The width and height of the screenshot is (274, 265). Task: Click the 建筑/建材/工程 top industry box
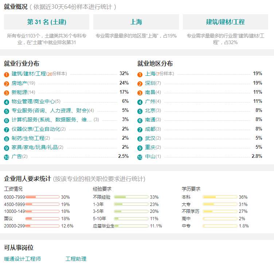226,22
